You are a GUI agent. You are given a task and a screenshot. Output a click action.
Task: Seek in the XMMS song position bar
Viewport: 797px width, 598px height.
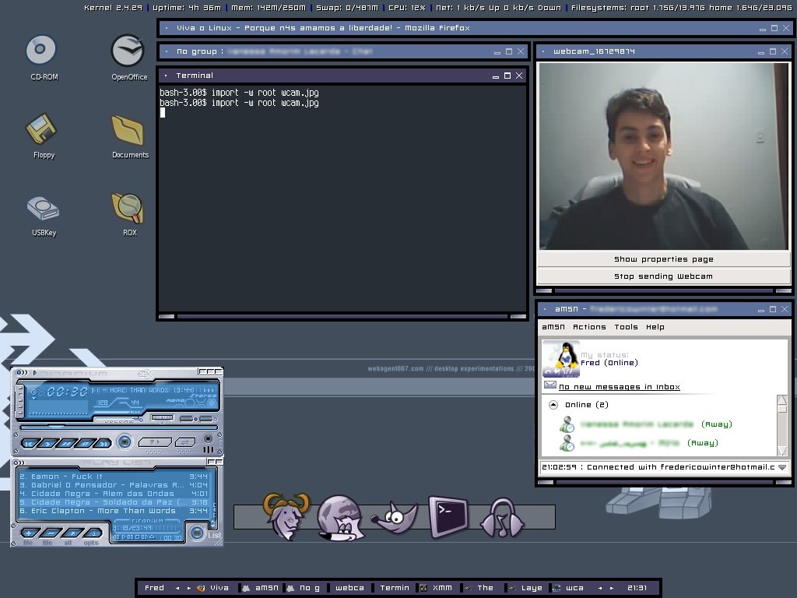click(x=119, y=427)
